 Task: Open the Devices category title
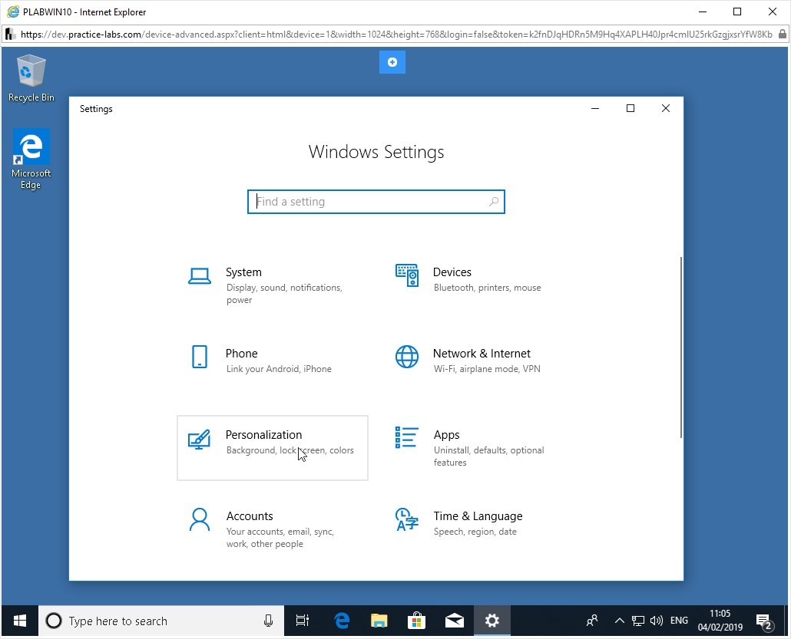pyautogui.click(x=452, y=272)
